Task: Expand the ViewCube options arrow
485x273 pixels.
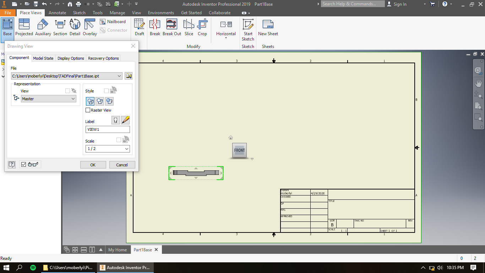Action: pyautogui.click(x=252, y=159)
